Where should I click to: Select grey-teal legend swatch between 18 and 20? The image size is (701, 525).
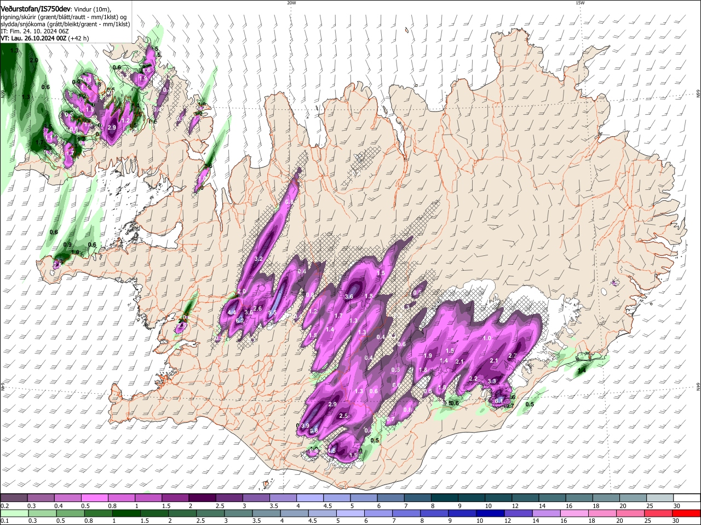pyautogui.click(x=606, y=498)
